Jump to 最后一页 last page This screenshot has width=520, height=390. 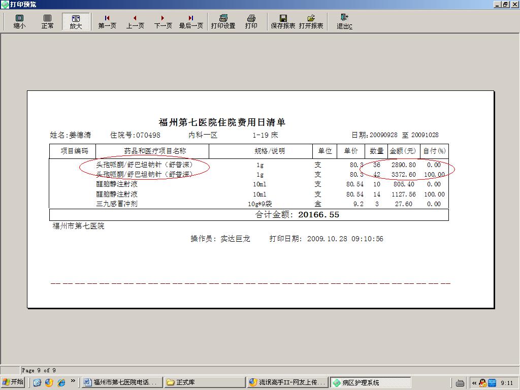tap(191, 22)
